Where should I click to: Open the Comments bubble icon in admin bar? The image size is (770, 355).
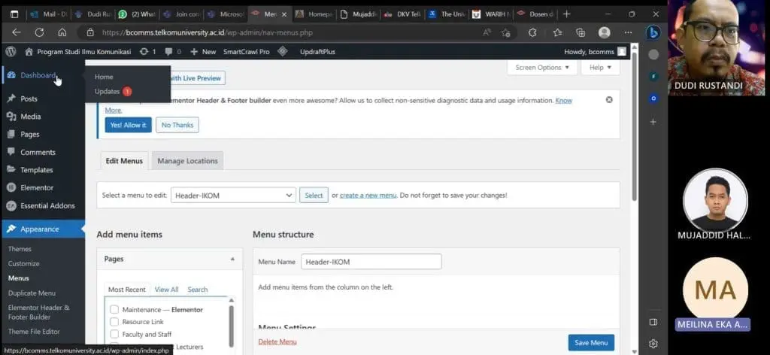169,52
